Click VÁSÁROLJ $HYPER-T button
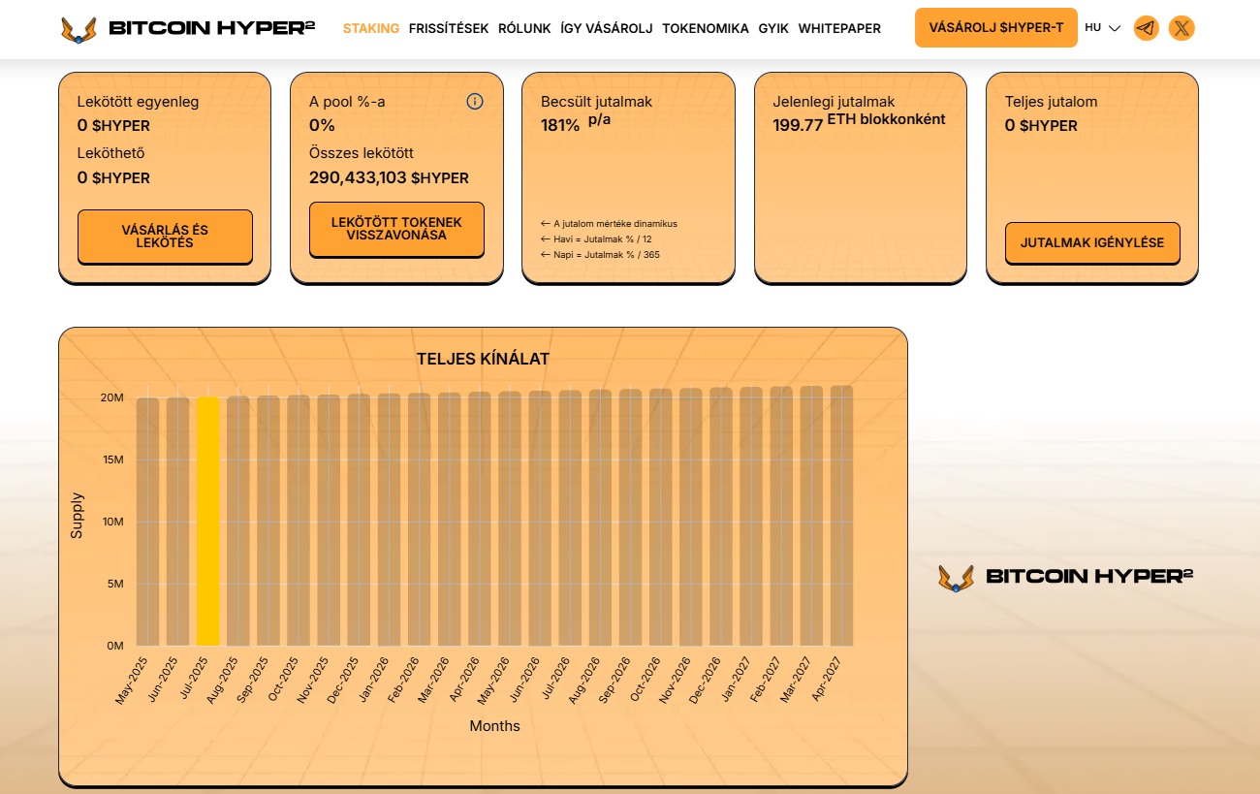This screenshot has height=794, width=1260. pos(996,27)
